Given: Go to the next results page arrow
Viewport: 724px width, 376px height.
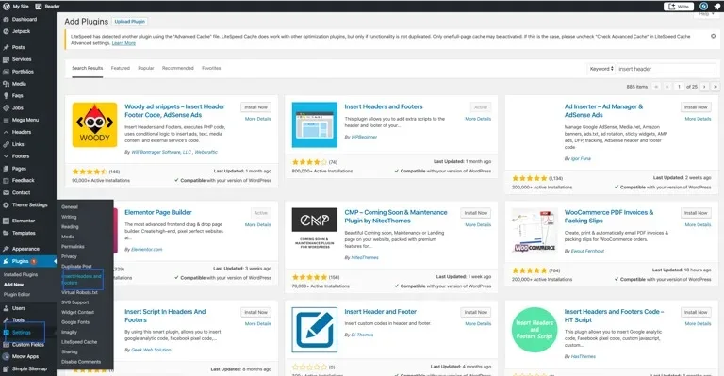Looking at the screenshot, I should 704,87.
